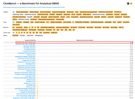This screenshot has width=135, height=99.
Task: Switch to the light theme sun icon
Action: click(131, 4)
